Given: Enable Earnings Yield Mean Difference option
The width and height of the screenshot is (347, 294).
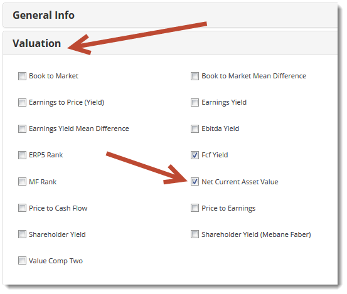Looking at the screenshot, I should 22,129.
